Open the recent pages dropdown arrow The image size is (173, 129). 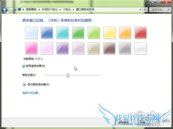pos(15,10)
